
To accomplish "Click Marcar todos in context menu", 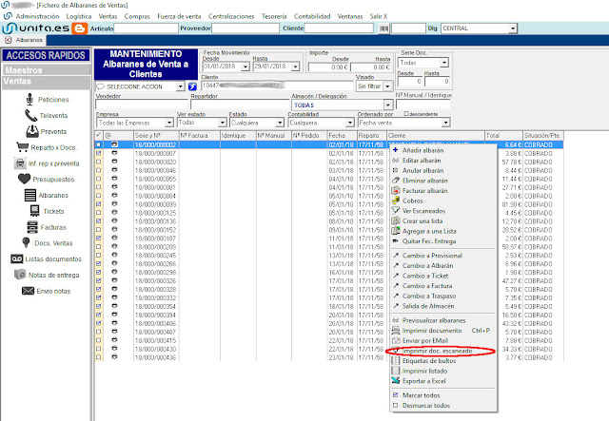I will pos(422,394).
